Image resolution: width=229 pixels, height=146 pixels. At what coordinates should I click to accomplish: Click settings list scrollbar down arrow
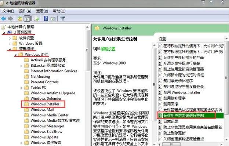pyautogui.click(x=226, y=140)
